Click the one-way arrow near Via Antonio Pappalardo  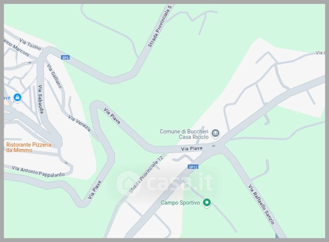[66, 163]
